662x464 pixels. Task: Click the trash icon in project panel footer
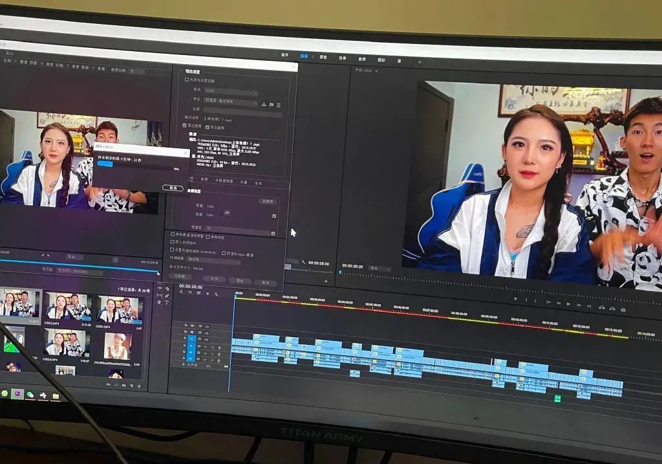coord(139,386)
